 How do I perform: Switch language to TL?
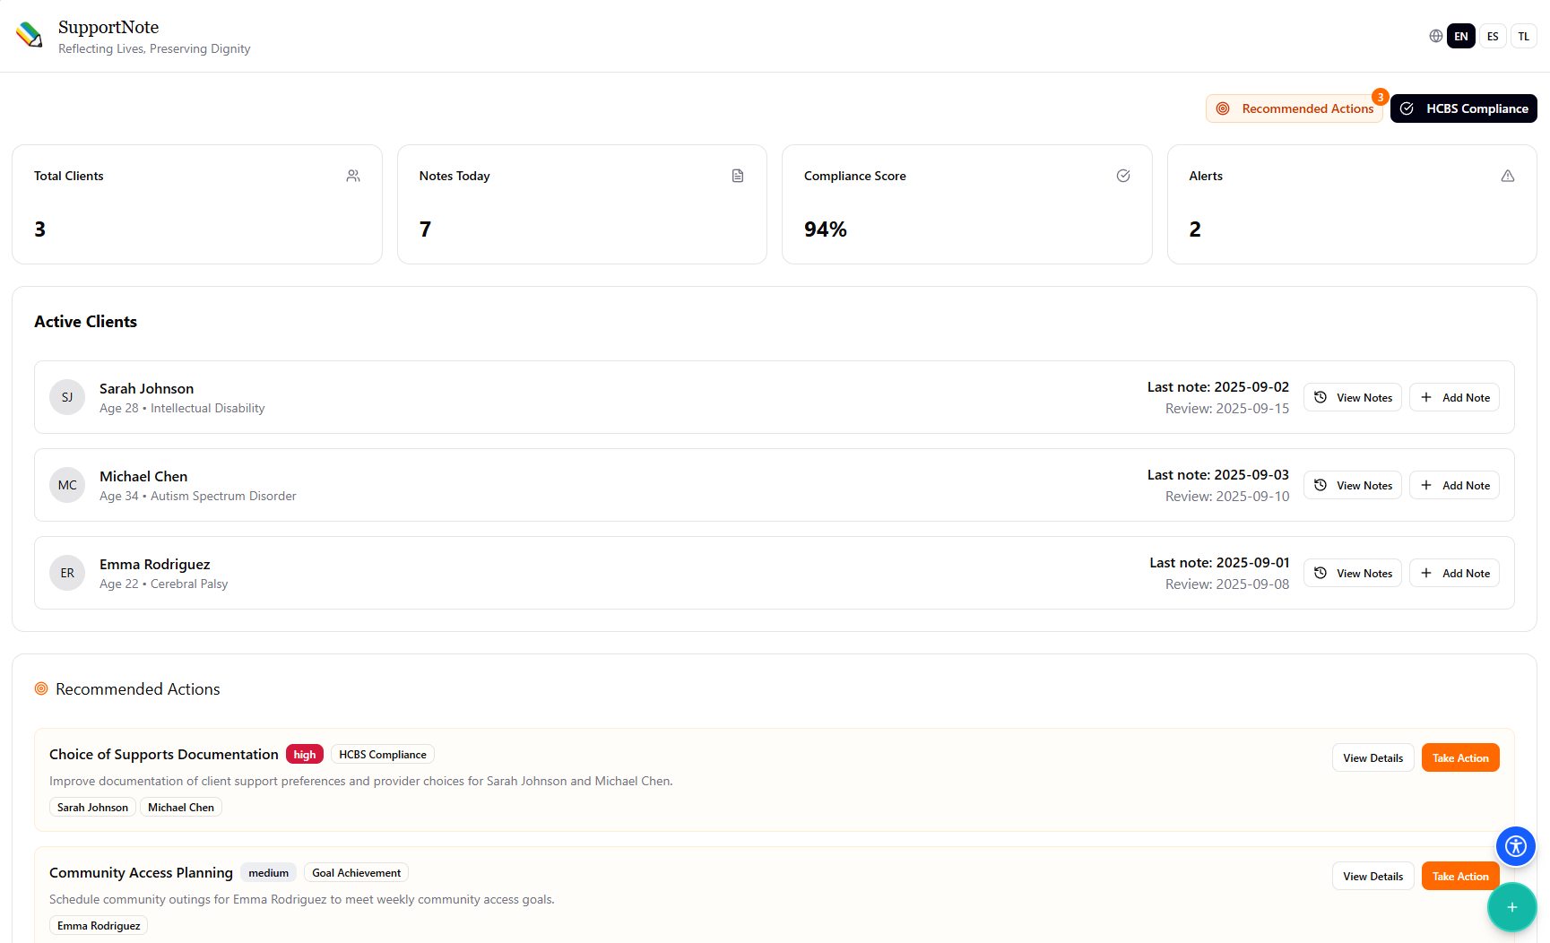coord(1523,36)
